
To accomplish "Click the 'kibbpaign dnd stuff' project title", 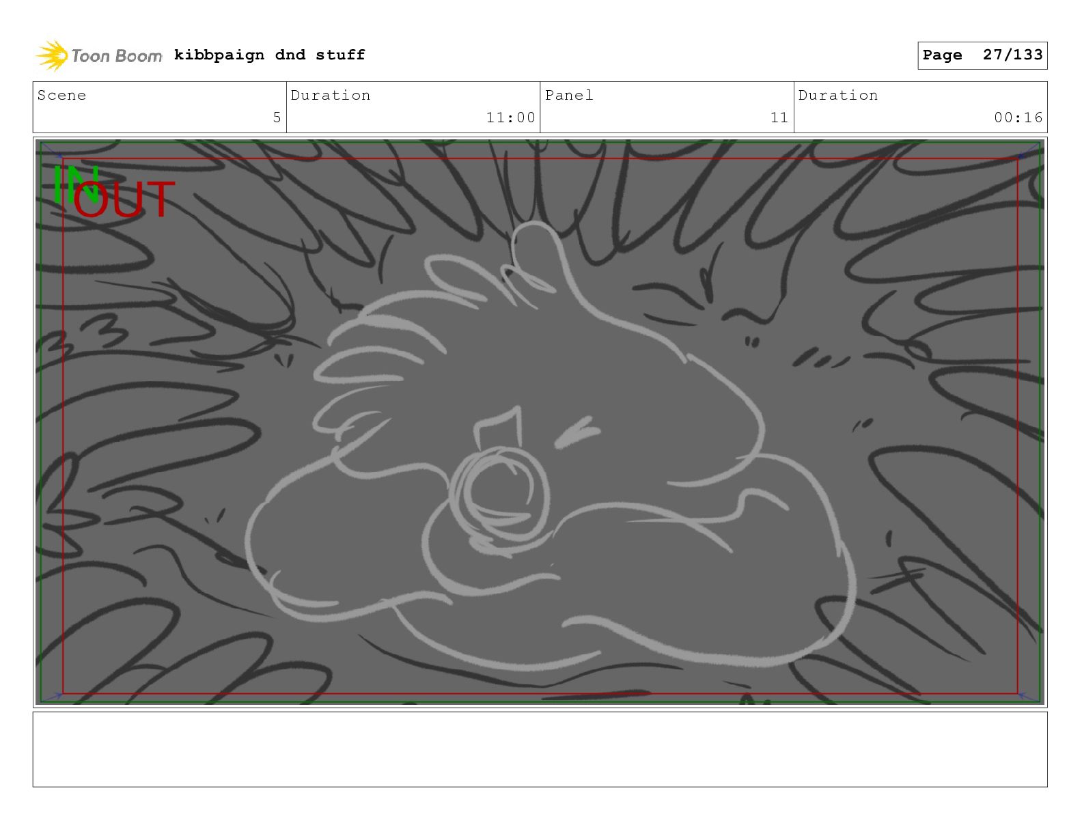I will pos(270,55).
